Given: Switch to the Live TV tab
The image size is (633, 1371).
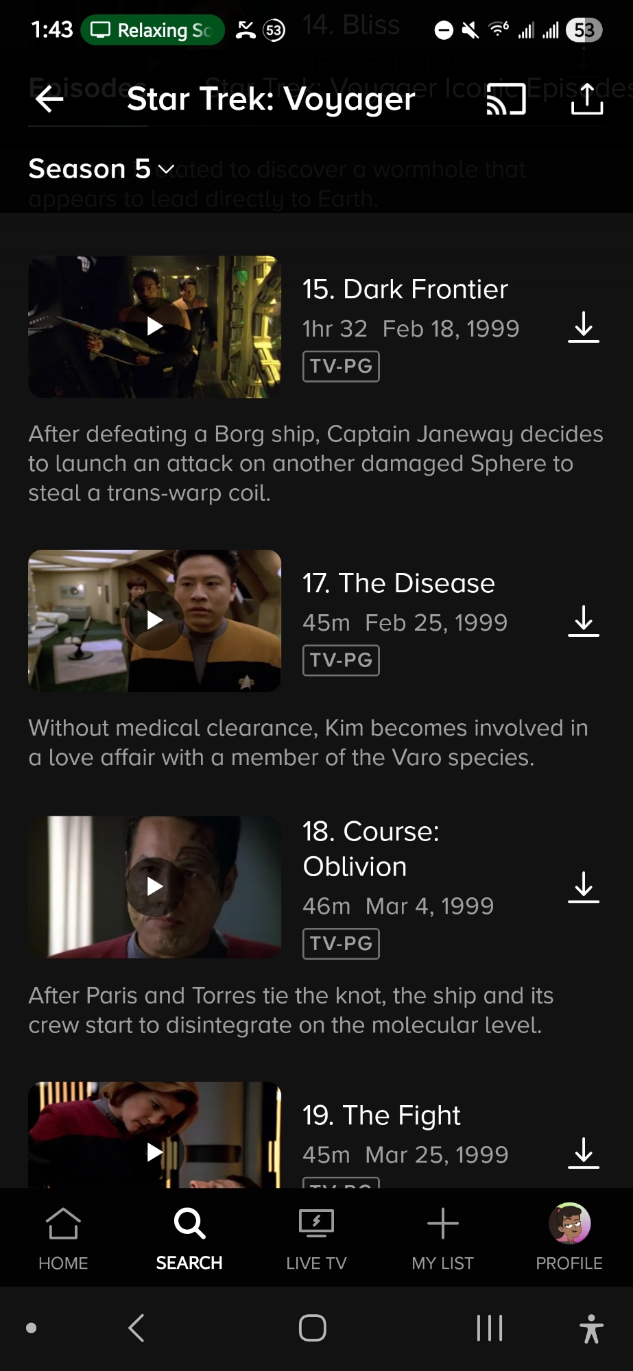Looking at the screenshot, I should coord(316,1239).
